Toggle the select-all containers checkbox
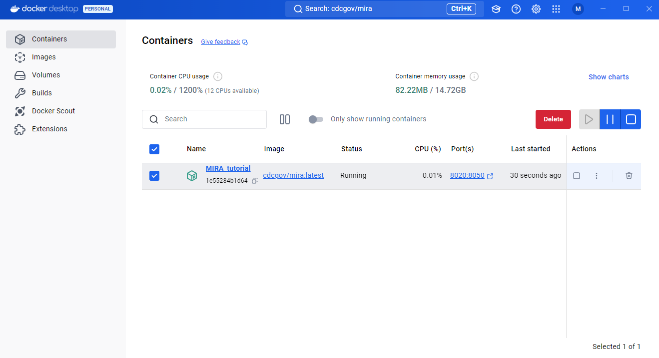The height and width of the screenshot is (358, 659). pyautogui.click(x=154, y=149)
